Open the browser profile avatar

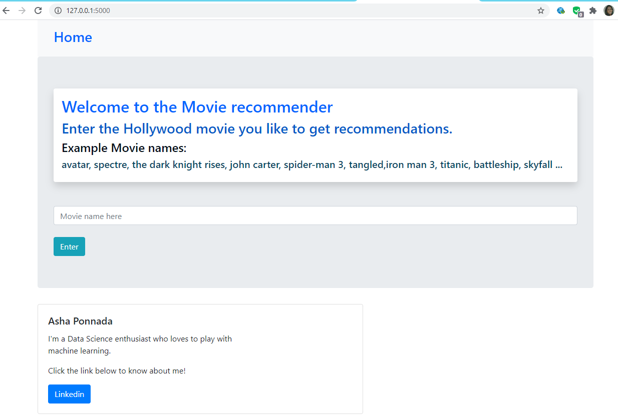(608, 10)
